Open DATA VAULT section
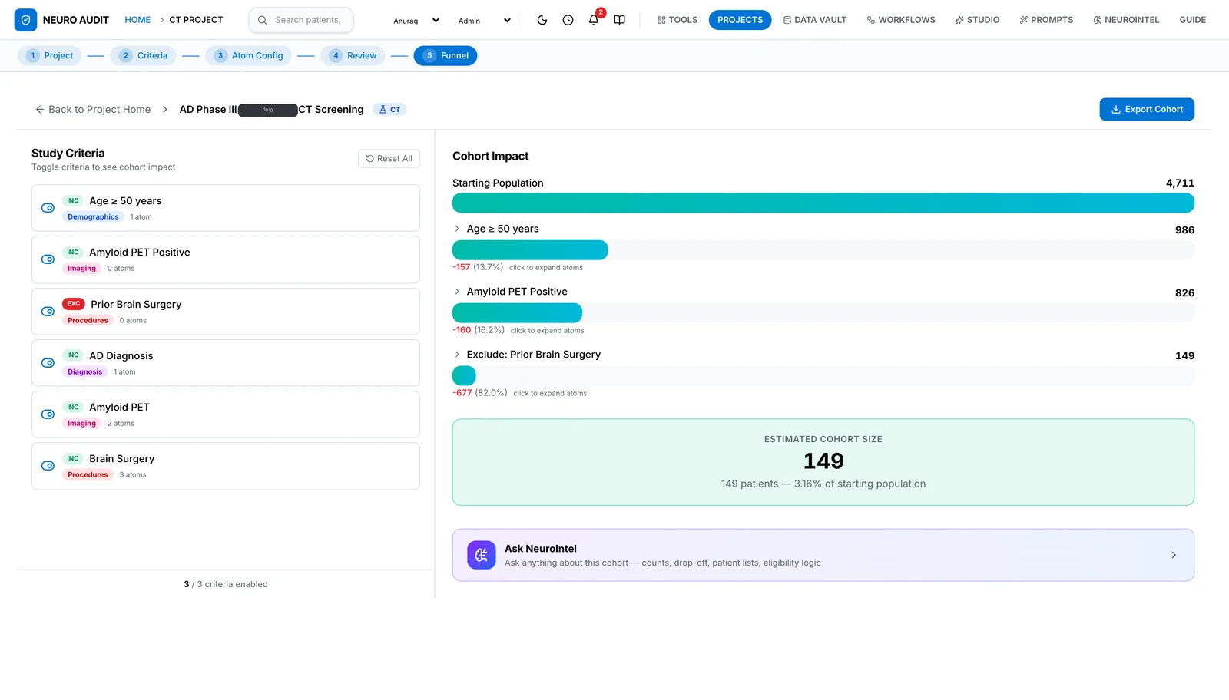Screen dimensions: 1229x700 click(x=815, y=20)
